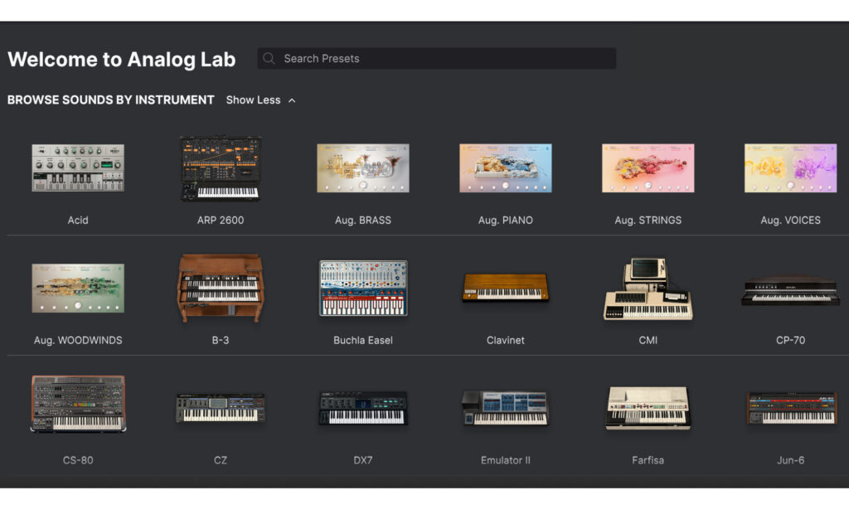
Task: Open the Acid instrument image
Action: pos(78,167)
